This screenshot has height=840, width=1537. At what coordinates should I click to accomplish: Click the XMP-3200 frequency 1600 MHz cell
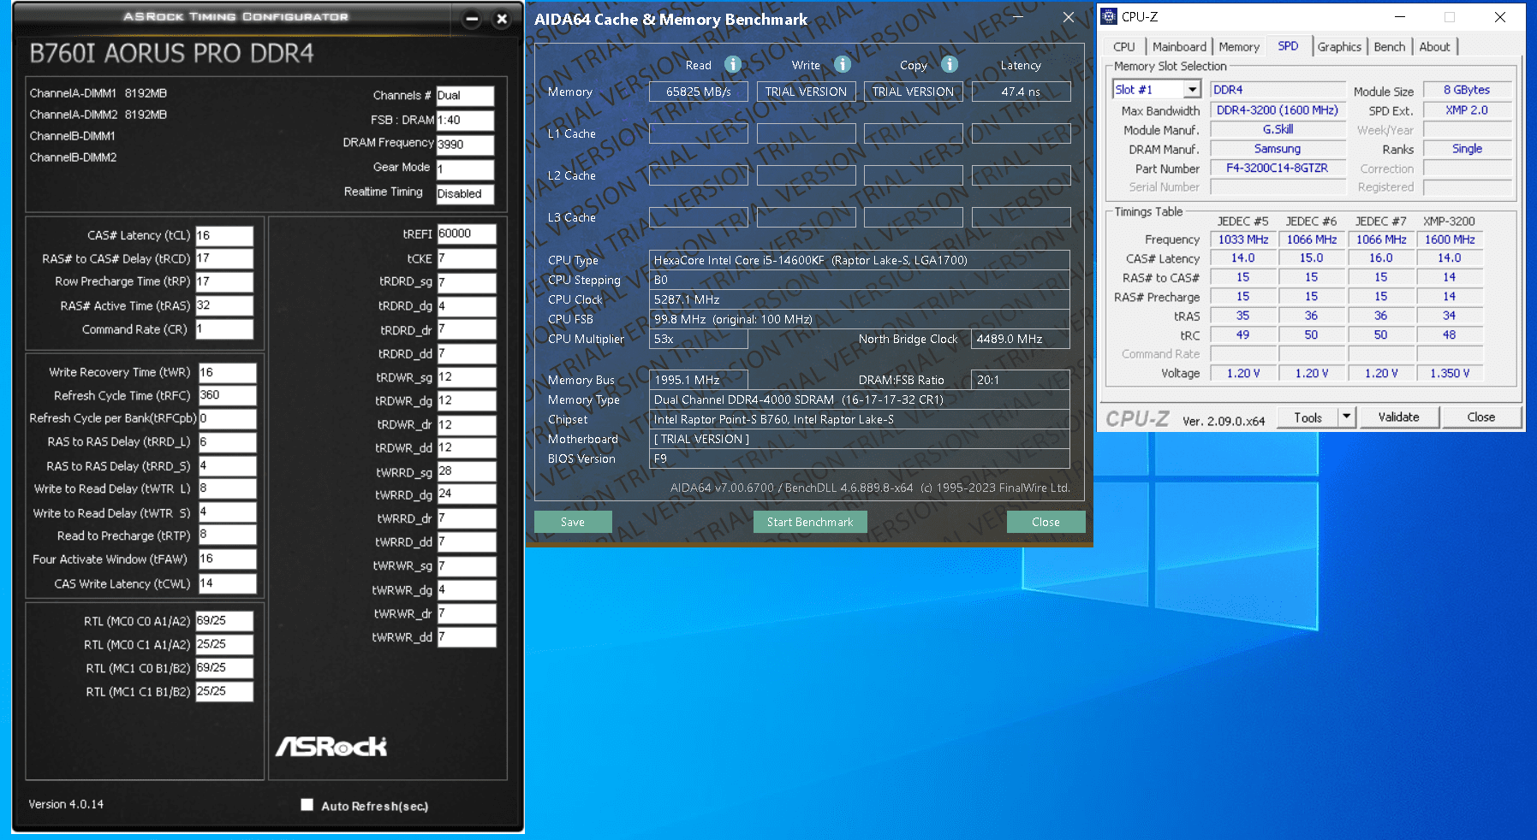tap(1449, 240)
